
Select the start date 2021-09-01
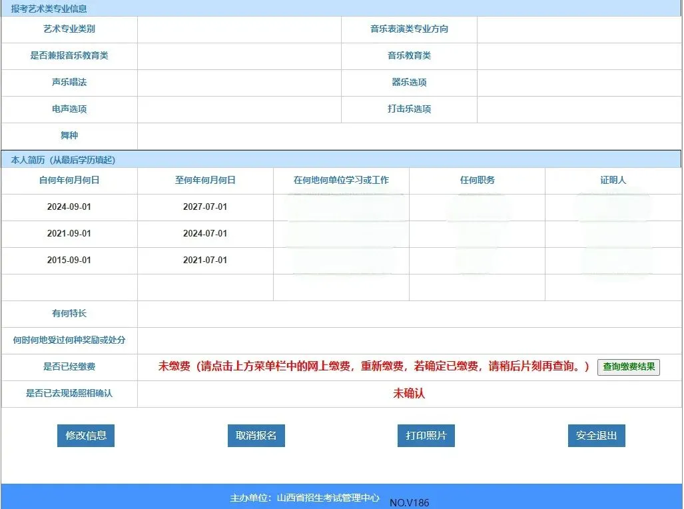click(x=69, y=234)
